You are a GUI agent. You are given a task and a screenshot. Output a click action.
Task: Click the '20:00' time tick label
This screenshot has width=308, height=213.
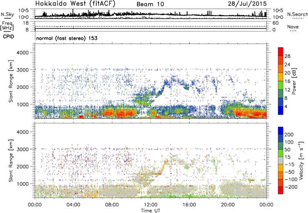pyautogui.click(x=228, y=205)
